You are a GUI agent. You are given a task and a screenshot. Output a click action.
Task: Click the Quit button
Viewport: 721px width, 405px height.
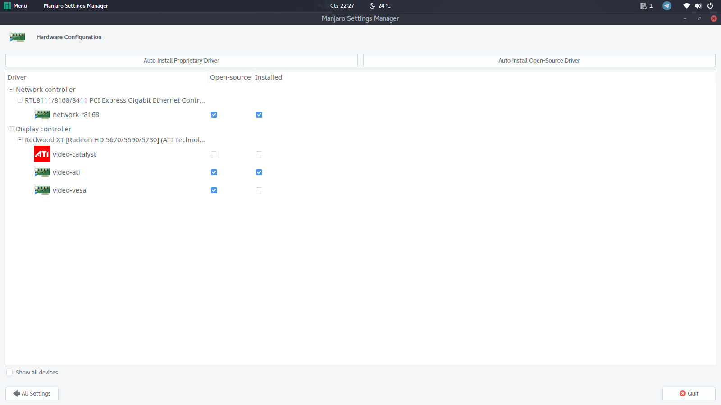pyautogui.click(x=689, y=393)
